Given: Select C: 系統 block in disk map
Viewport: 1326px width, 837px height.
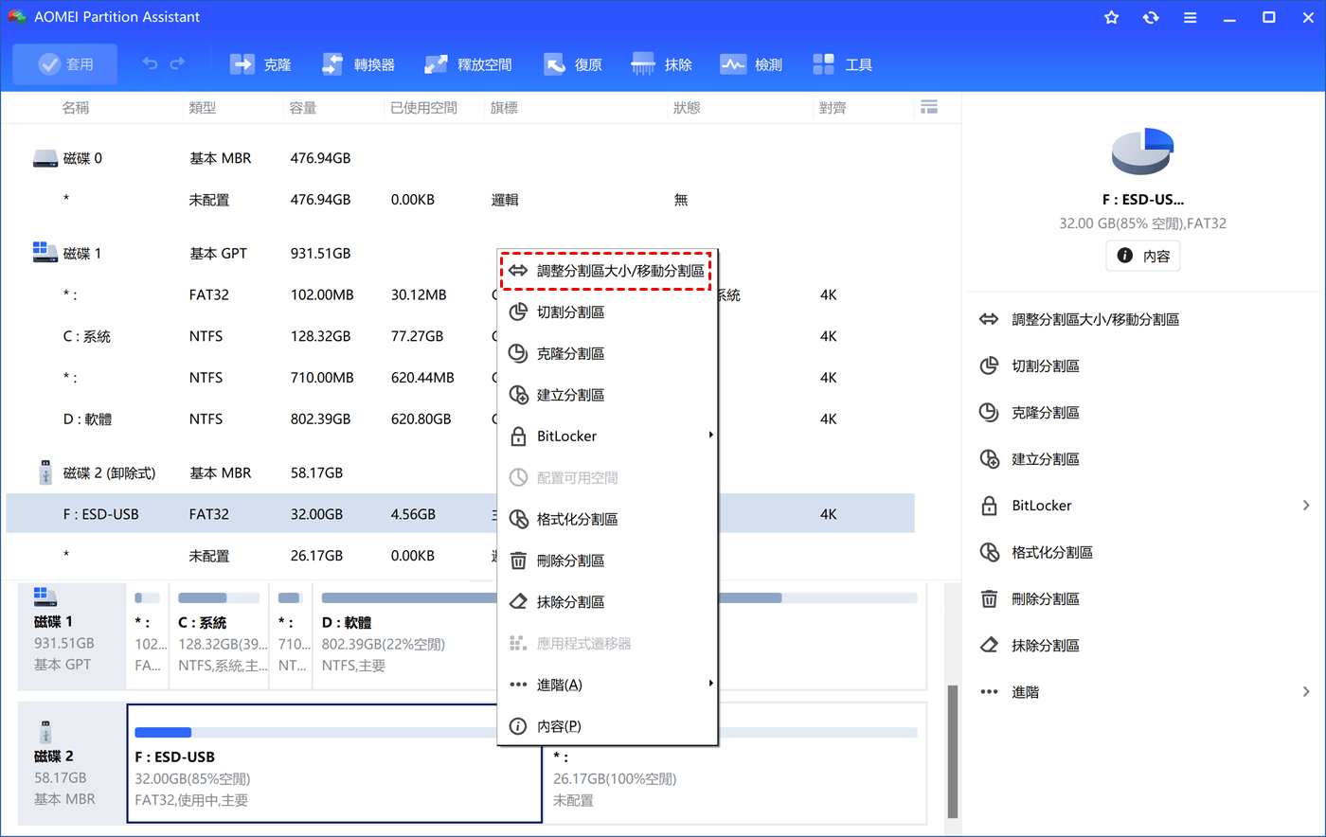Looking at the screenshot, I should pos(219,636).
